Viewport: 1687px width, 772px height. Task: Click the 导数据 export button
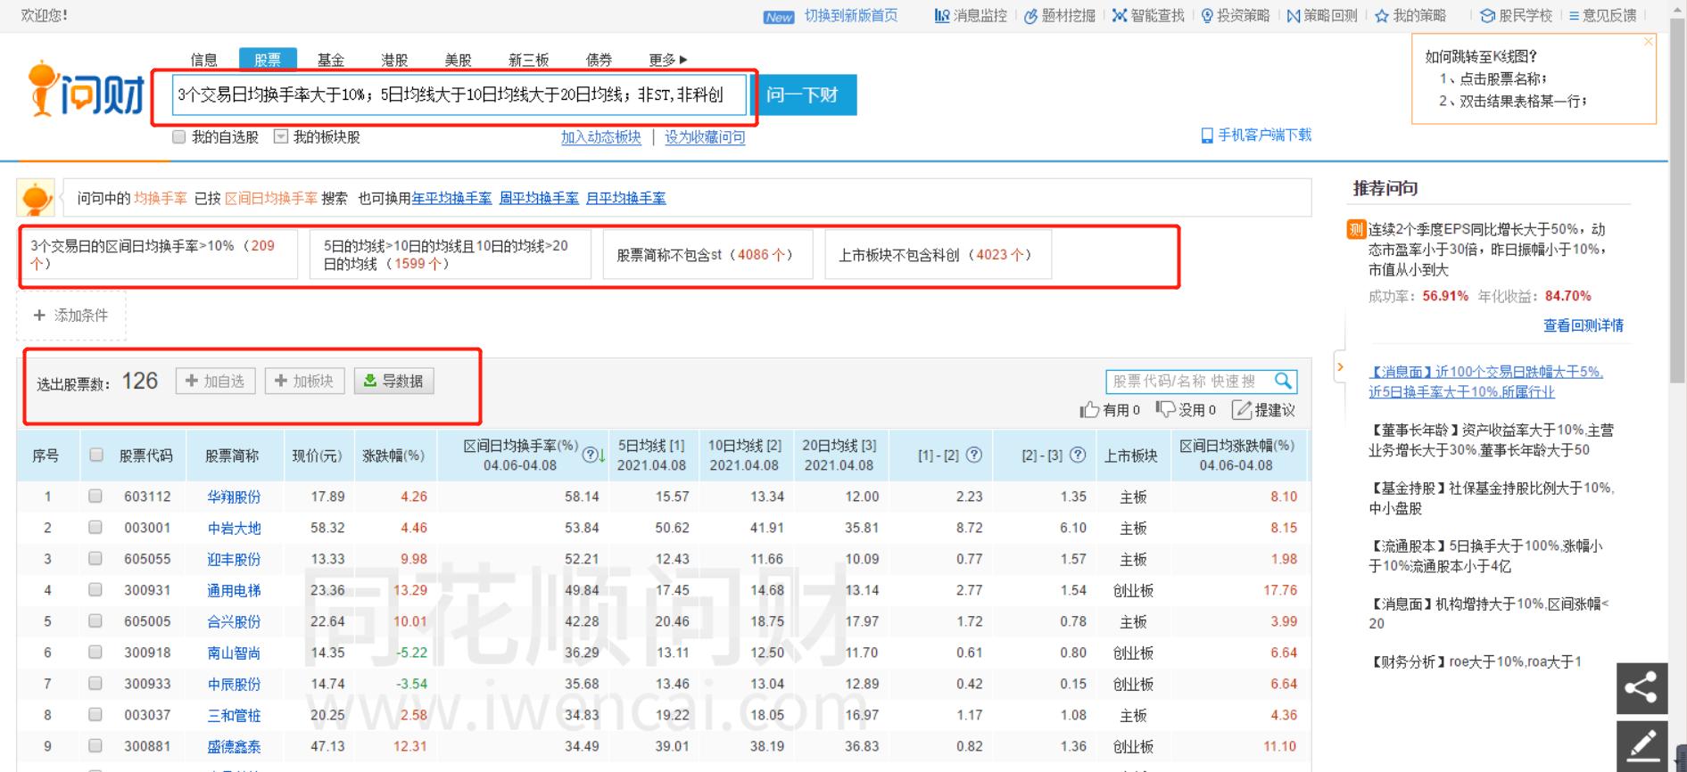click(393, 382)
